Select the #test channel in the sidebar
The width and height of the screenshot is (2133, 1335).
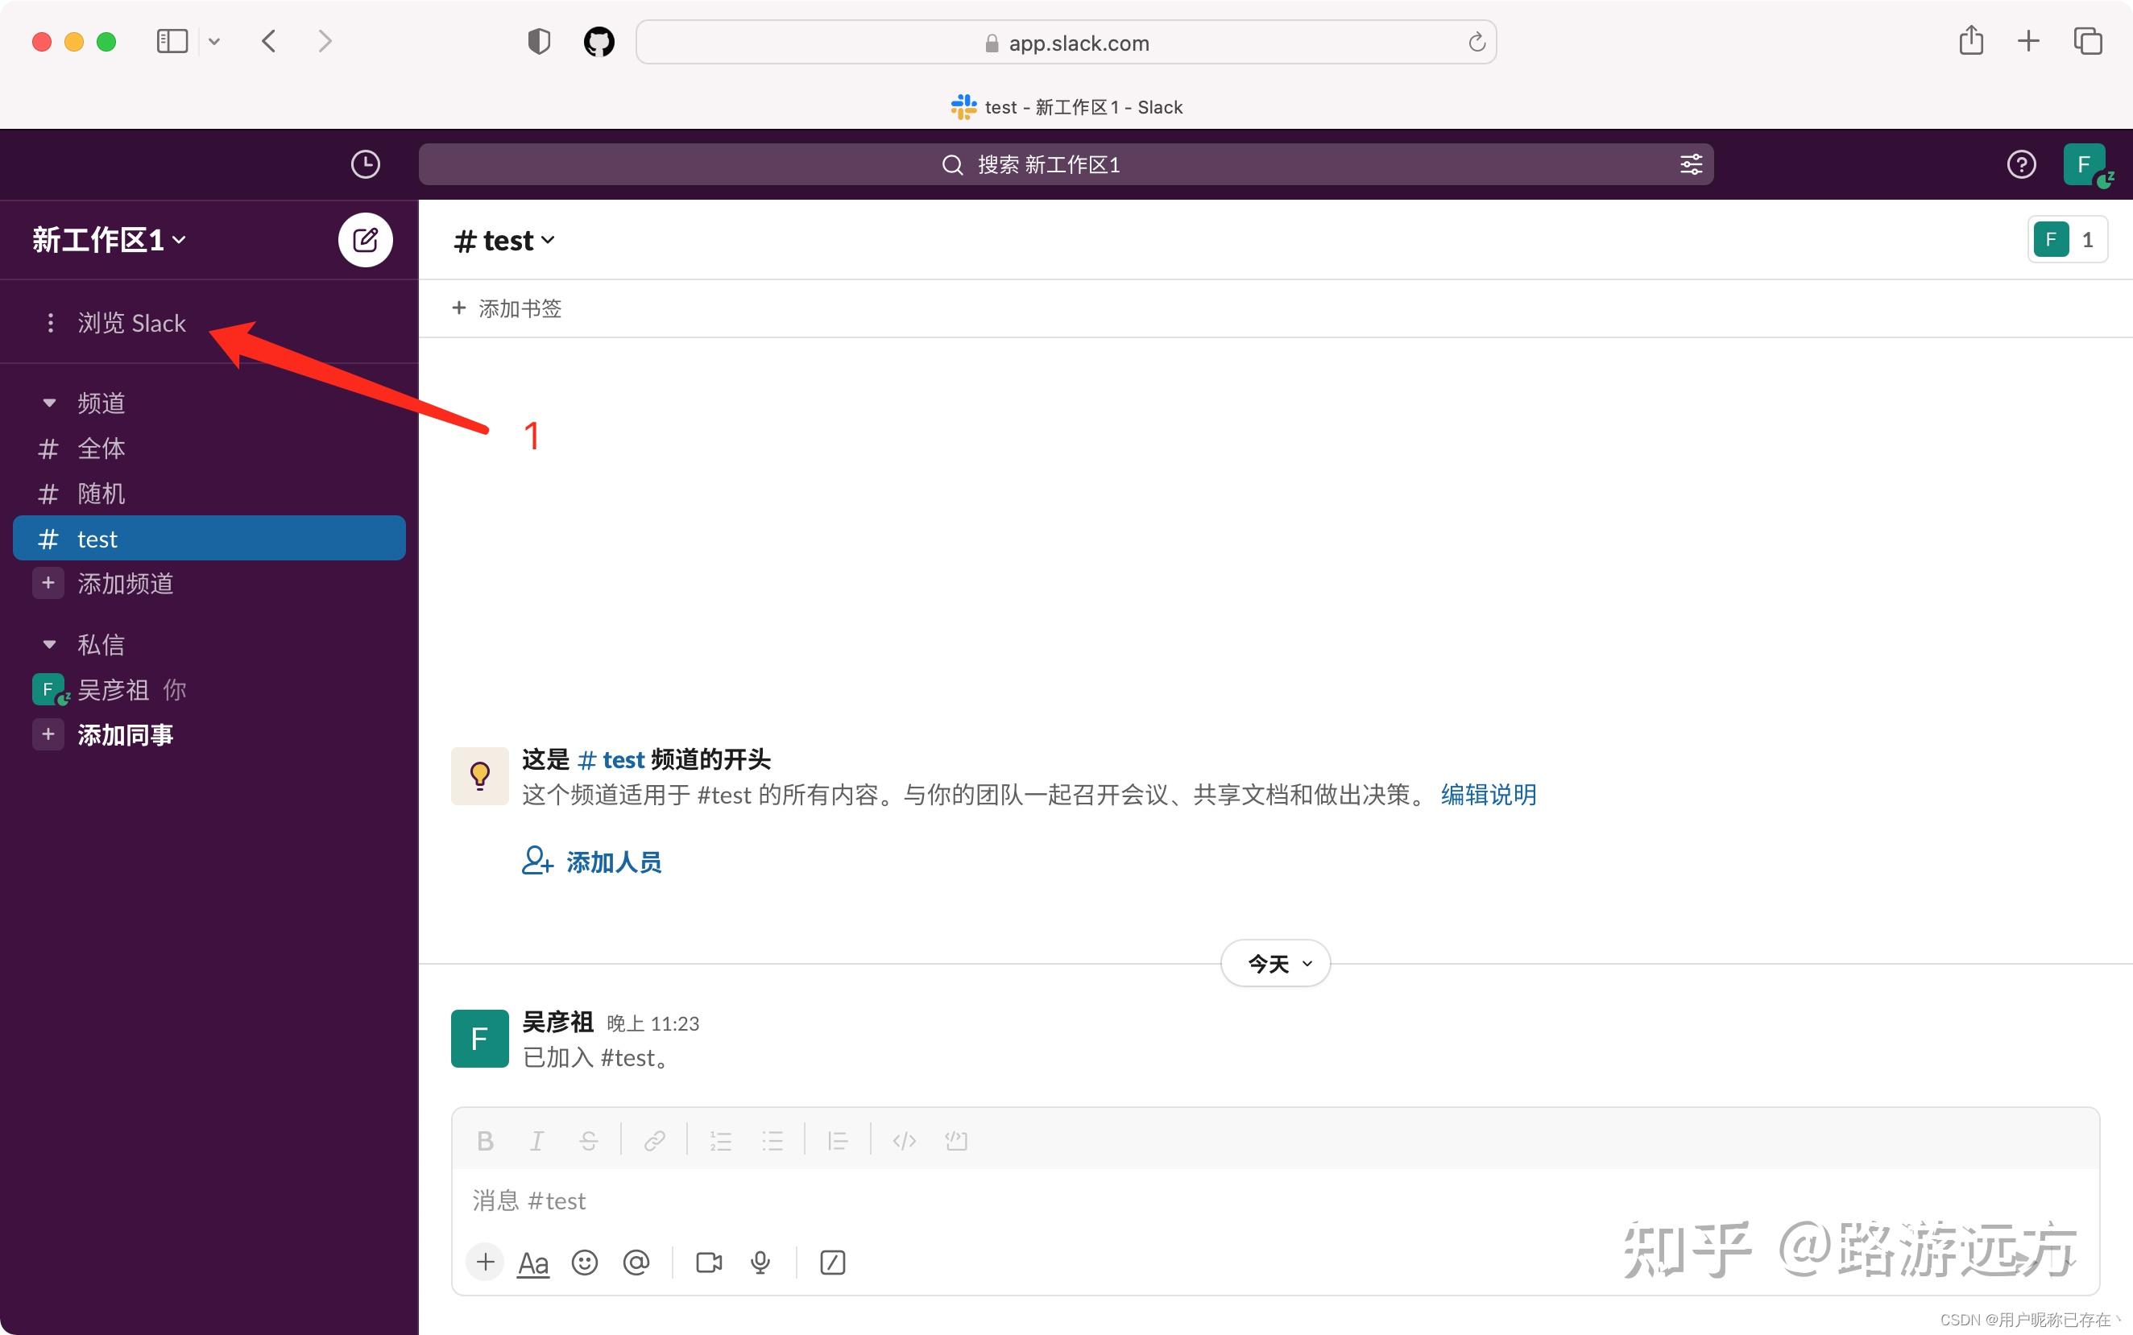(97, 539)
